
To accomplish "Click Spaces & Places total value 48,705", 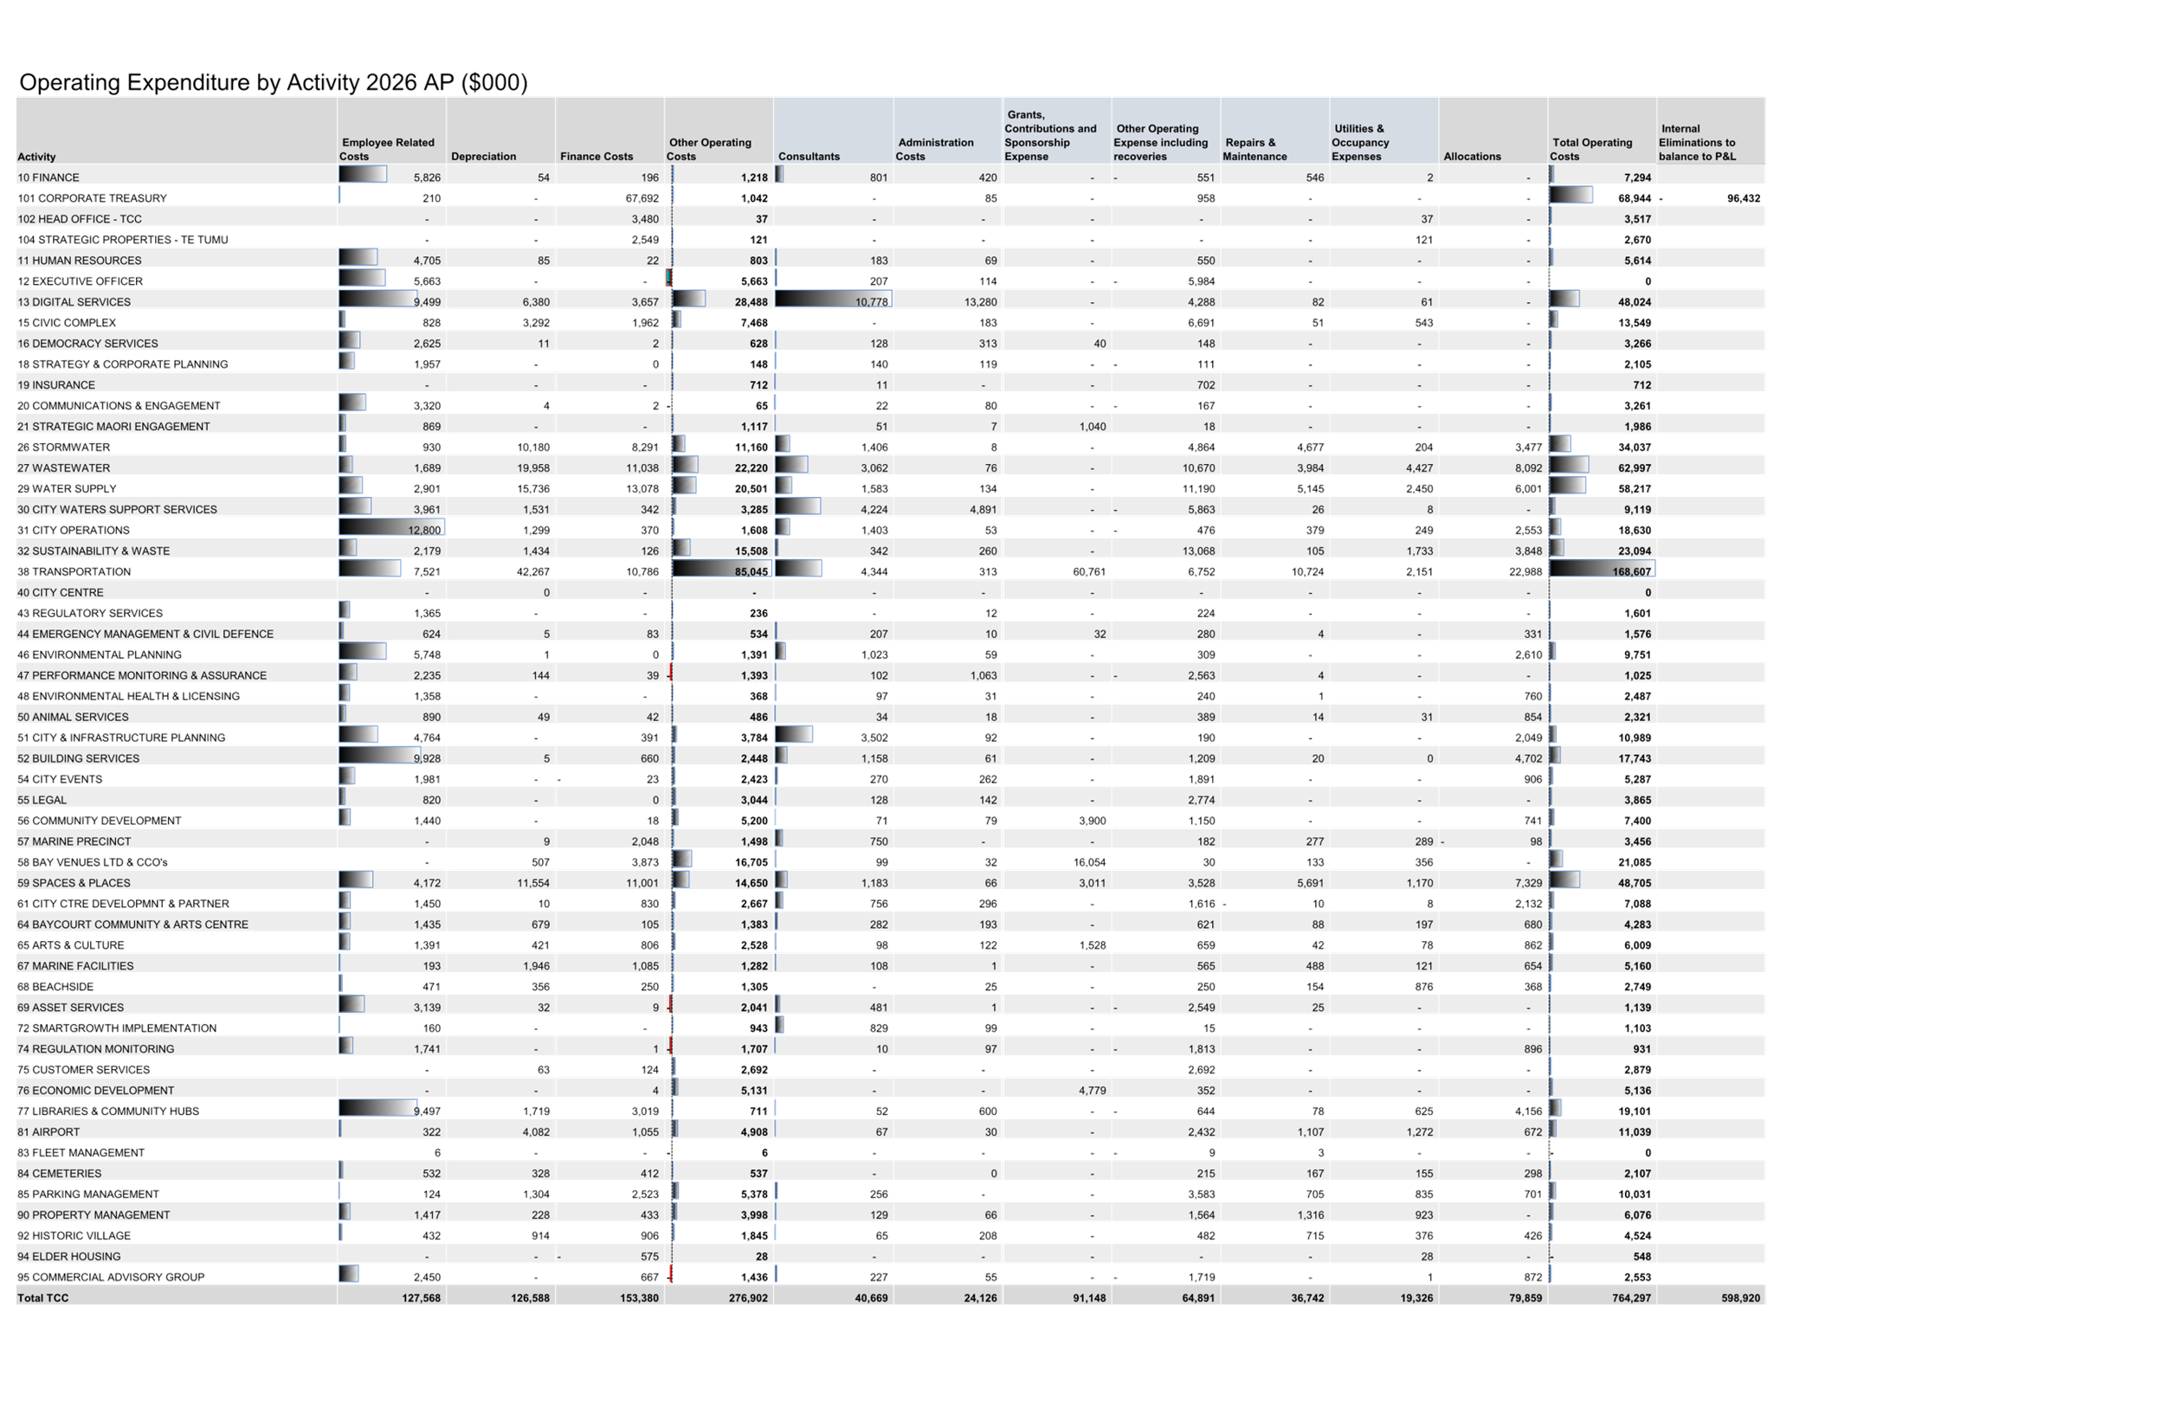I will pyautogui.click(x=1634, y=883).
